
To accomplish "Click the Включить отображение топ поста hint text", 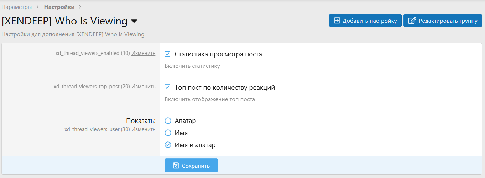I will click(x=210, y=99).
